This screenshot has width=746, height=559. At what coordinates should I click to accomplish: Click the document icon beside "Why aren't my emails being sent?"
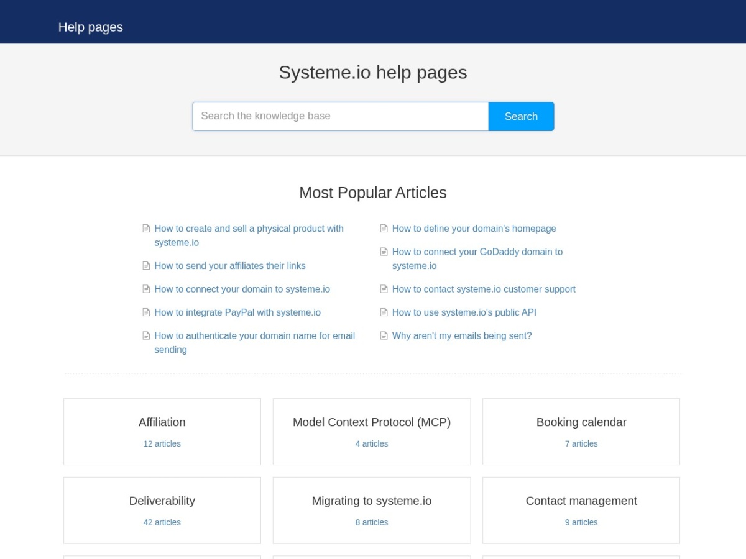[384, 335]
